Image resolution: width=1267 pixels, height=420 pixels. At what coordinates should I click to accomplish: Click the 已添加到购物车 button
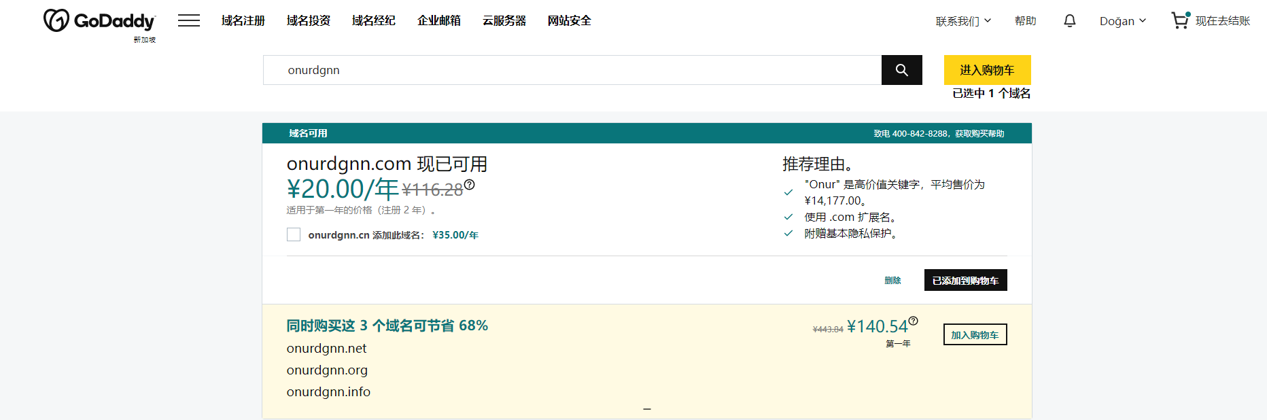(965, 280)
